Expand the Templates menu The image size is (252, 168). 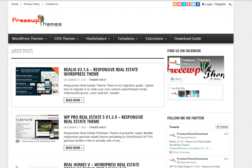(128, 38)
